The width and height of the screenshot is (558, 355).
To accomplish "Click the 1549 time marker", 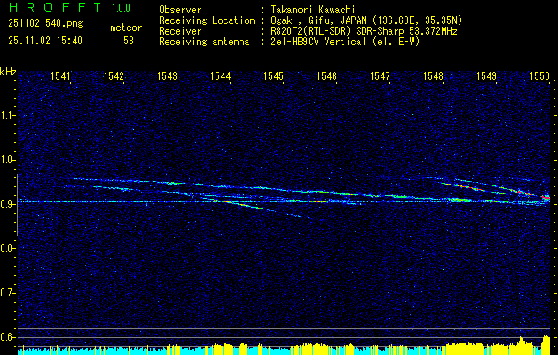I will (x=487, y=75).
